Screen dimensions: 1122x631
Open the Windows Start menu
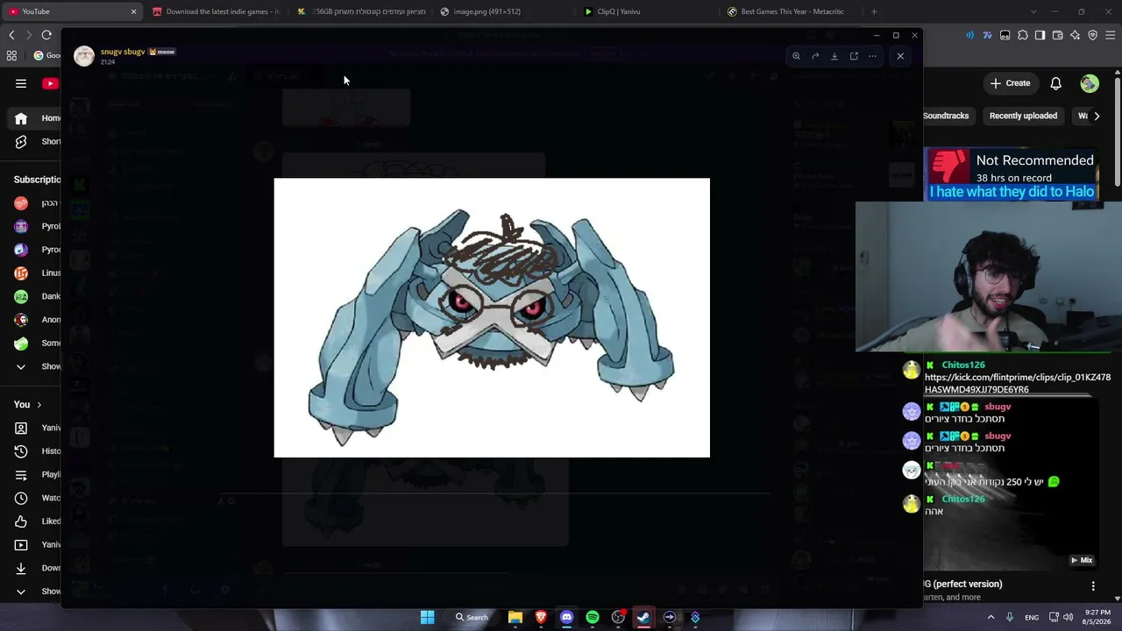pyautogui.click(x=427, y=617)
